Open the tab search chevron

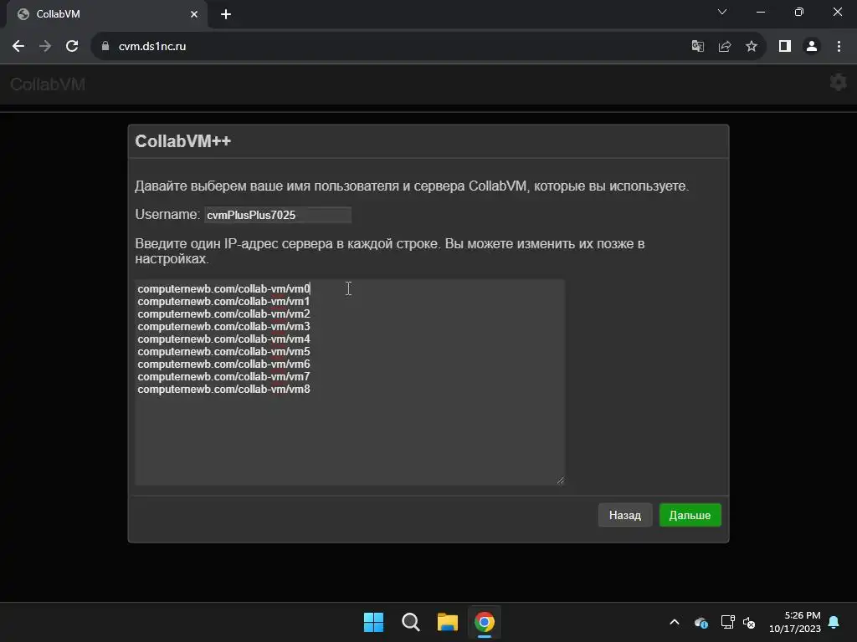(722, 12)
